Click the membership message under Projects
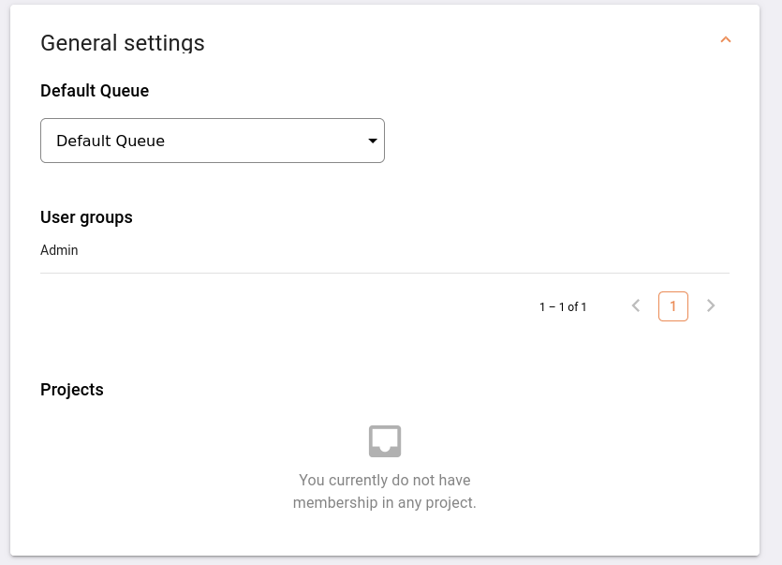The image size is (782, 565). (384, 491)
